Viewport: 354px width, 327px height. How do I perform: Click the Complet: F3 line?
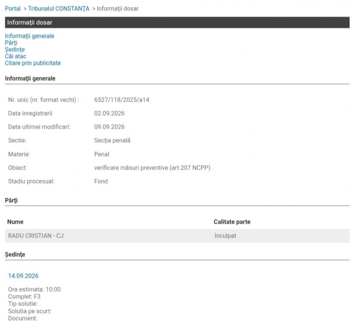pos(24,296)
